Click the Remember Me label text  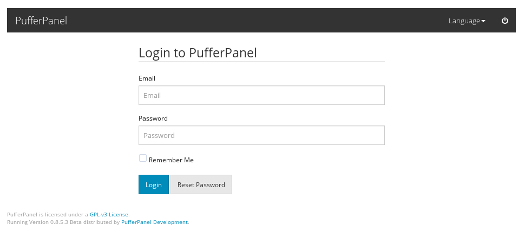click(171, 160)
